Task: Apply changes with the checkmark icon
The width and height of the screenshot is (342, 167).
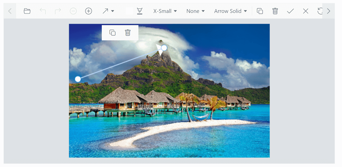Action: pos(290,11)
